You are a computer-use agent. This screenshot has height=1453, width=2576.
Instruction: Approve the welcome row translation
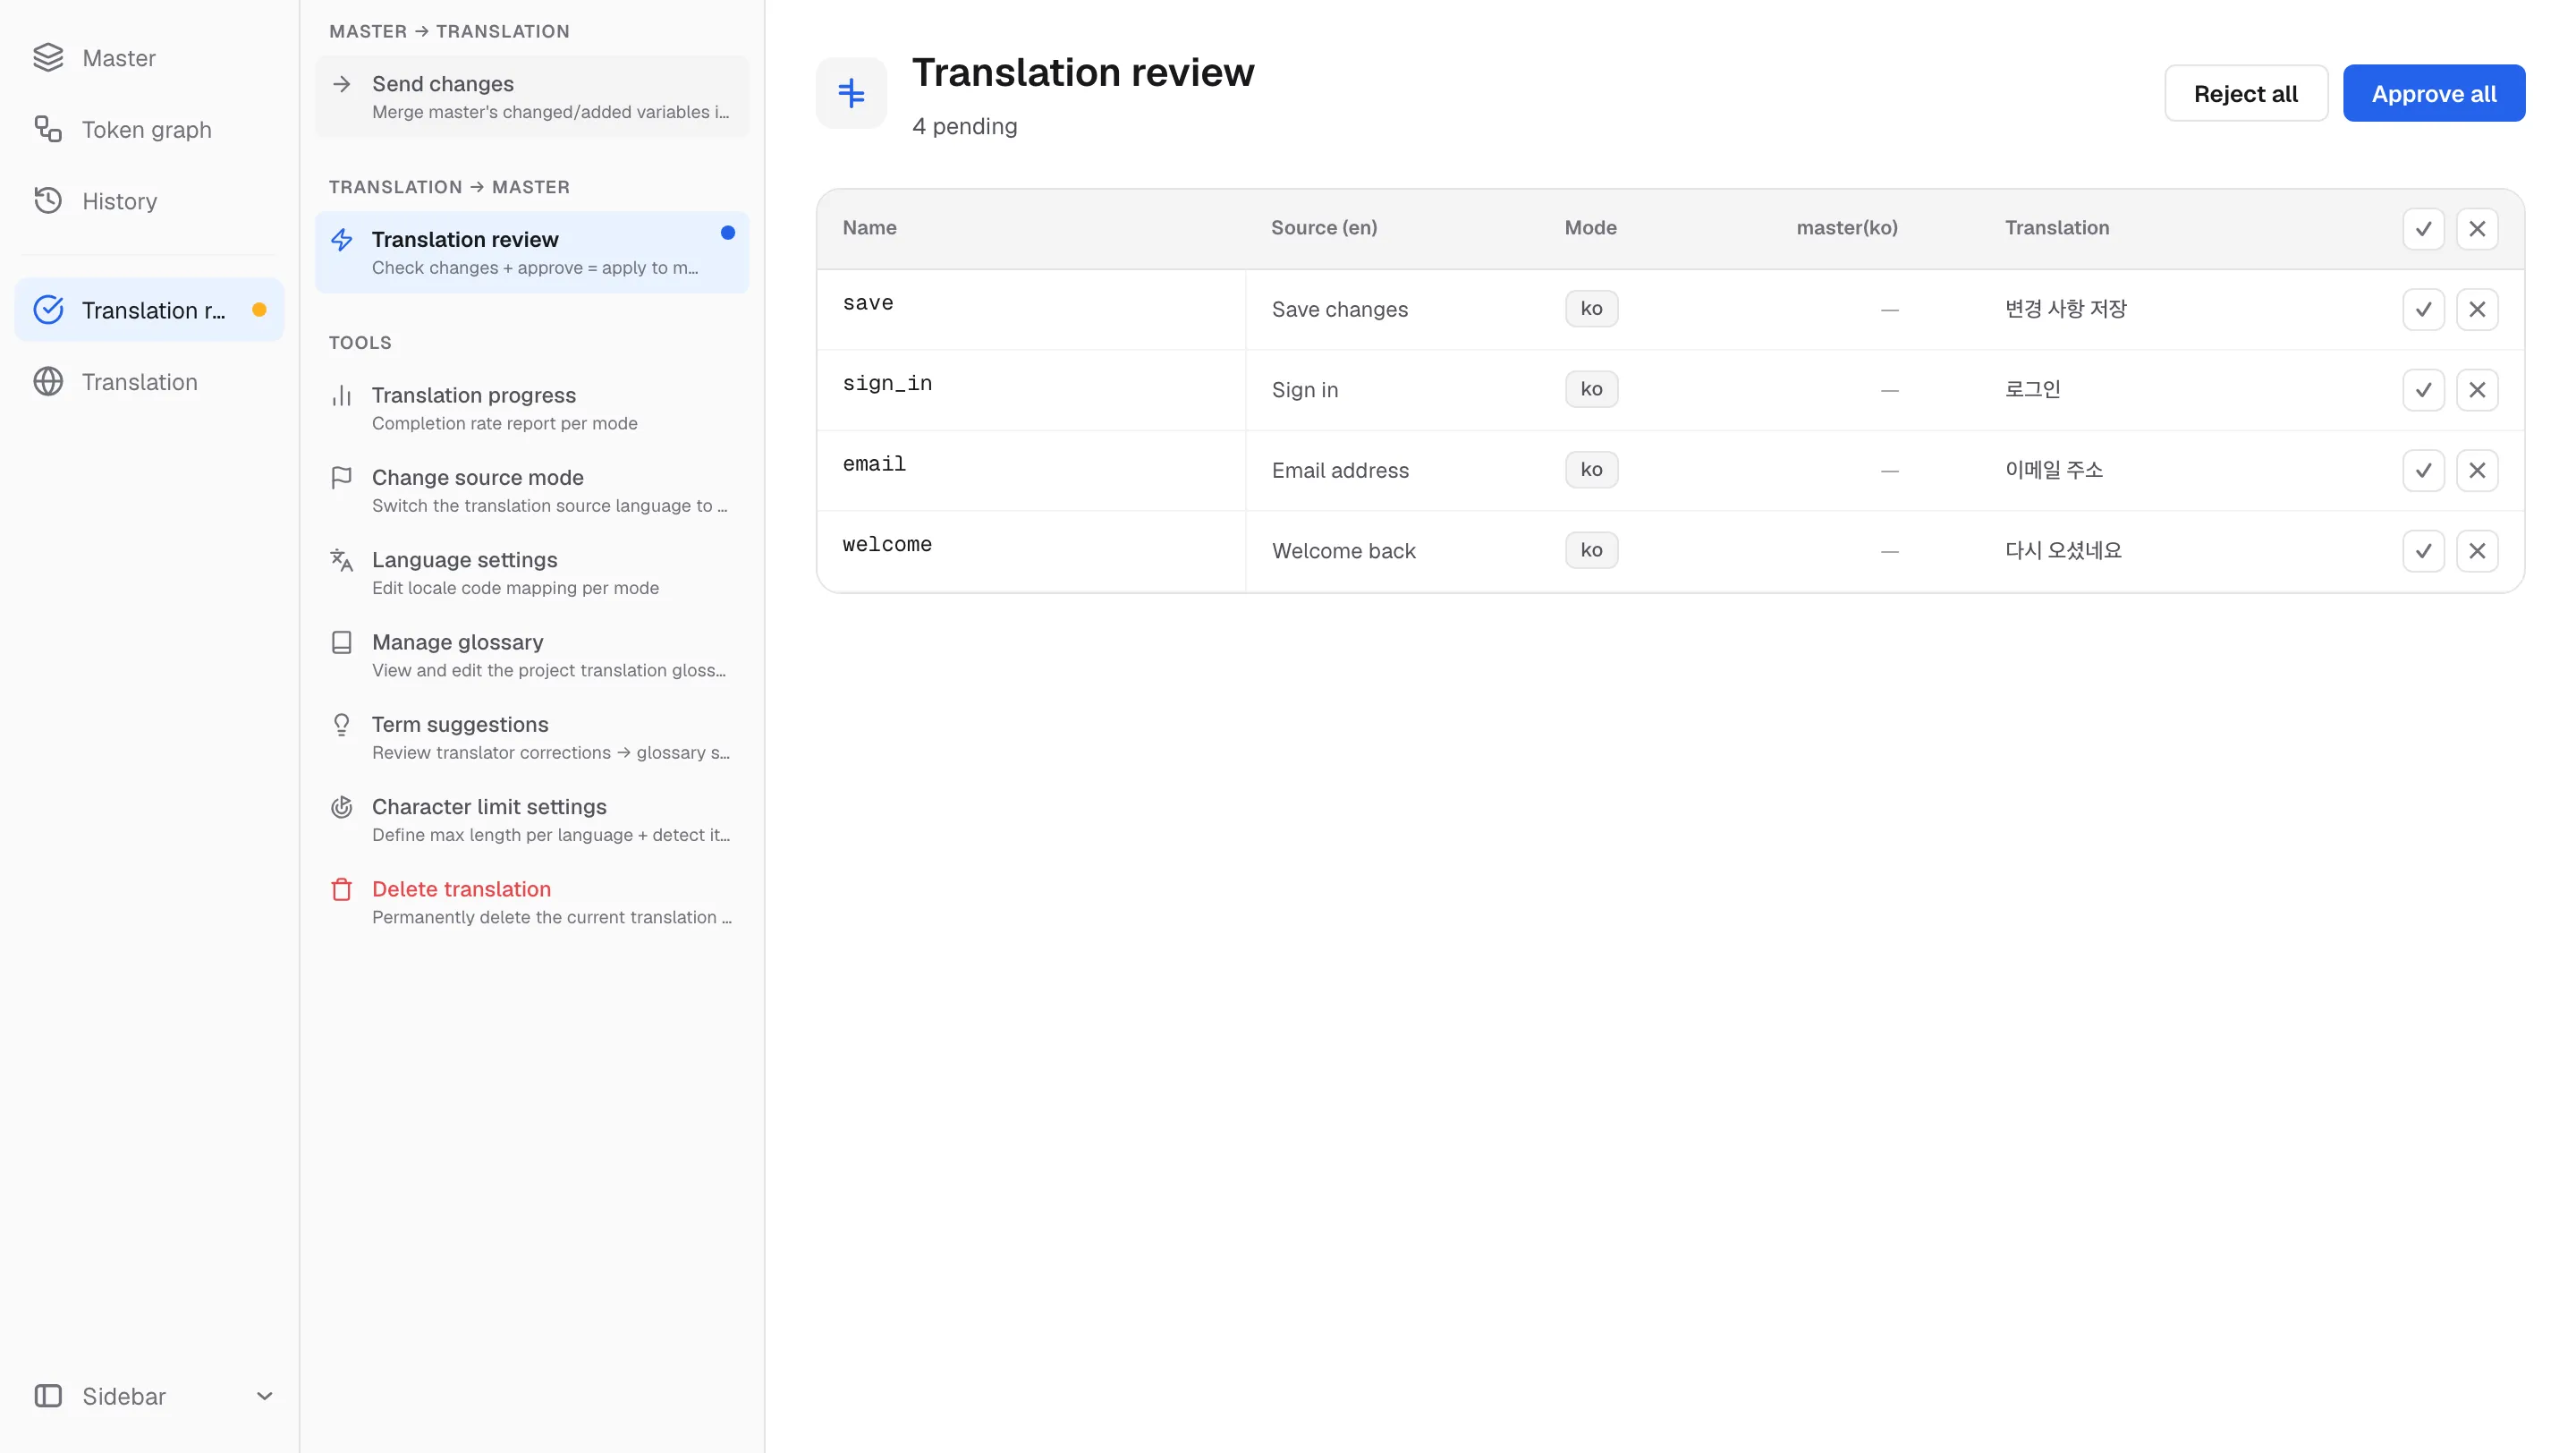pyautogui.click(x=2423, y=551)
